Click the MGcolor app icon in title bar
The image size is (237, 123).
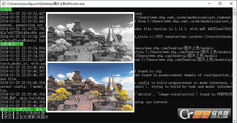pyautogui.click(x=4, y=4)
